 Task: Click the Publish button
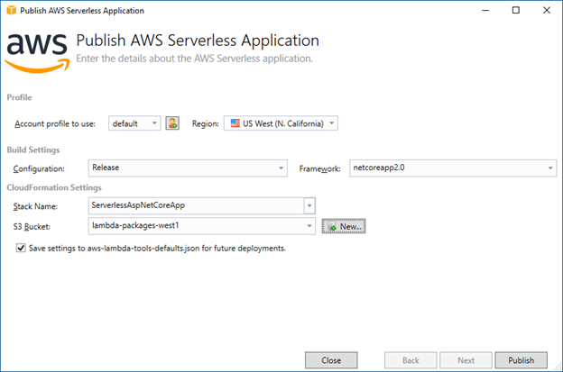(x=521, y=360)
